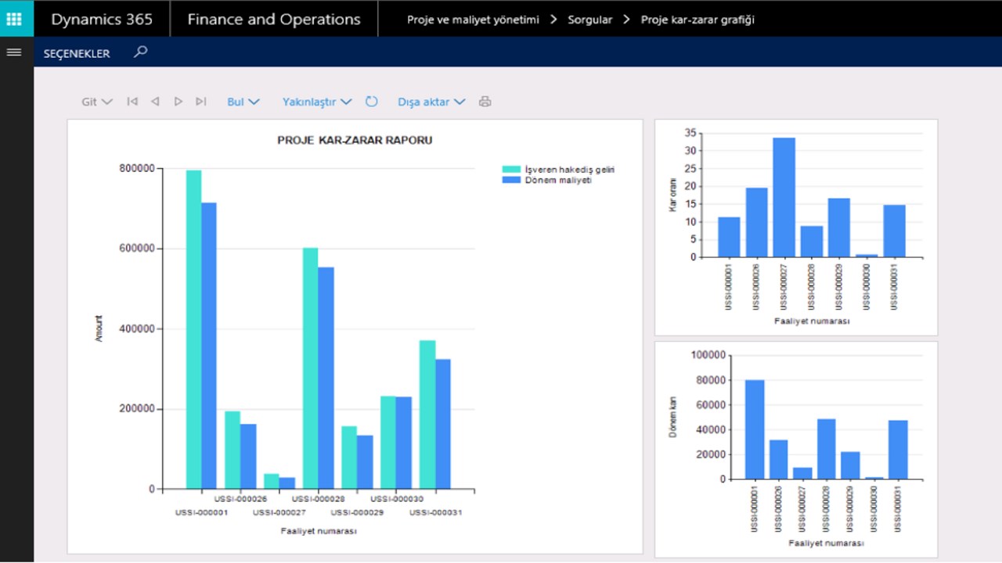Click Proje kar-zarar grafiği breadcrumb
Image resolution: width=1002 pixels, height=563 pixels.
697,20
